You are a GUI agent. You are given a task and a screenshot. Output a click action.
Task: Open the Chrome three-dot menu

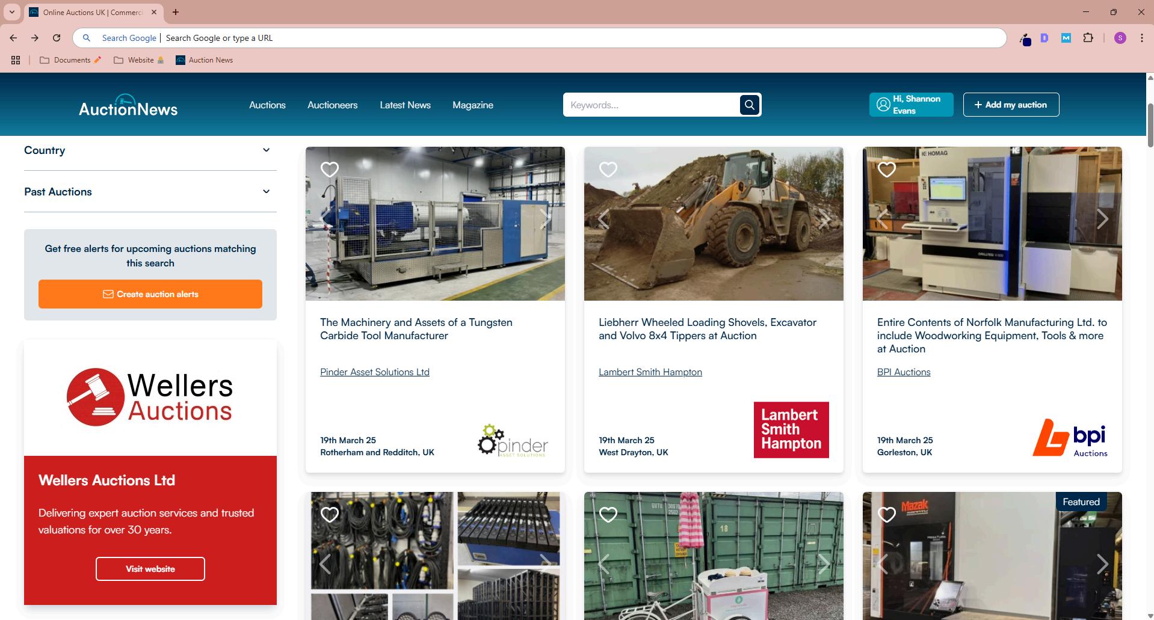pos(1141,38)
